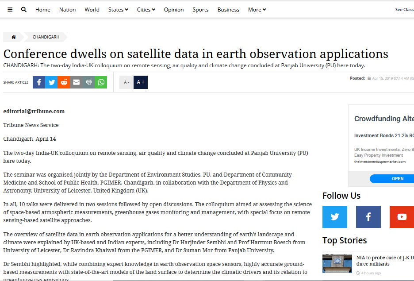Viewport: 414px width, 281px height.
Task: Open the Sports section
Action: point(200,10)
